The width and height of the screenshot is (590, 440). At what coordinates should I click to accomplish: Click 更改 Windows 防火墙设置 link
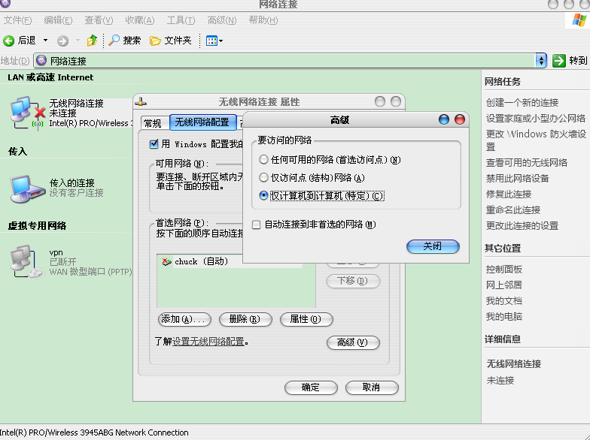coord(536,140)
